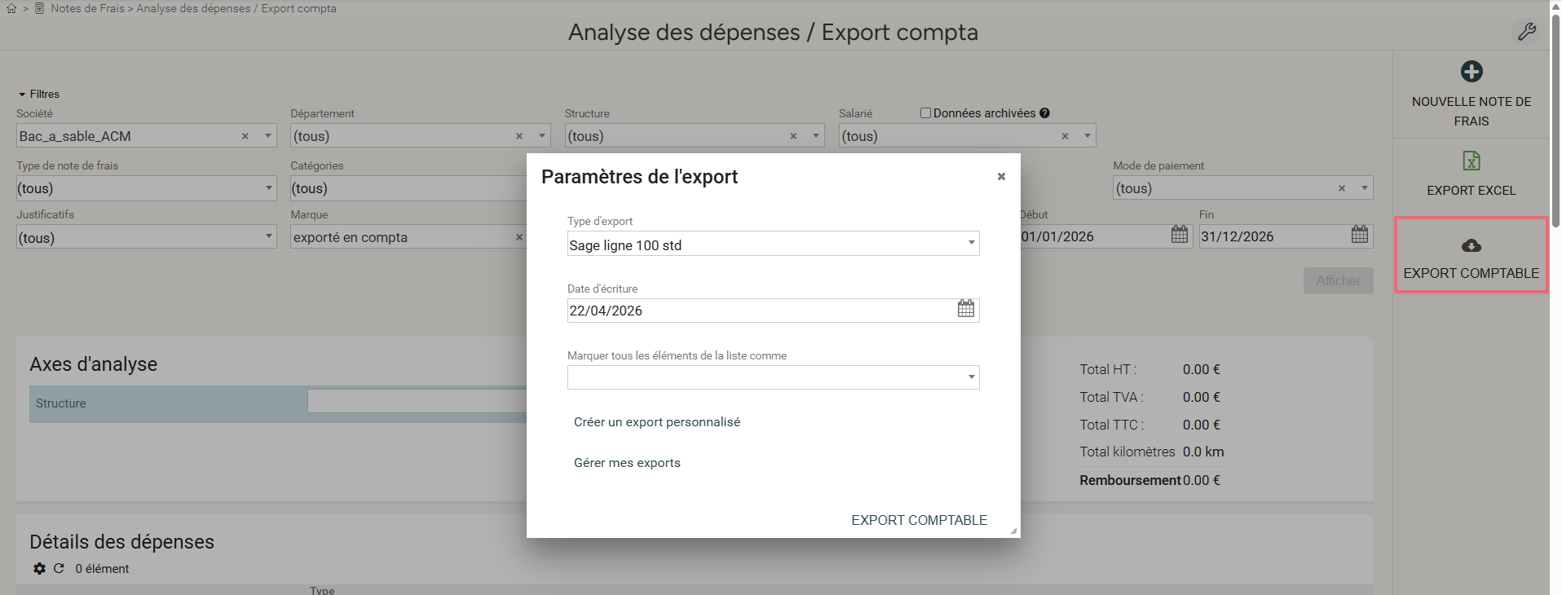This screenshot has width=1562, height=595.
Task: Click Créer un export personnalisé link
Action: [656, 422]
